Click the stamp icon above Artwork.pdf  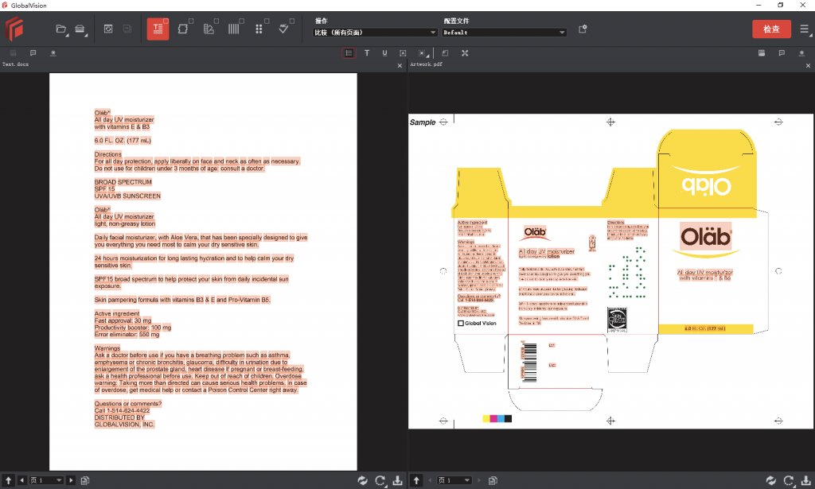point(801,53)
